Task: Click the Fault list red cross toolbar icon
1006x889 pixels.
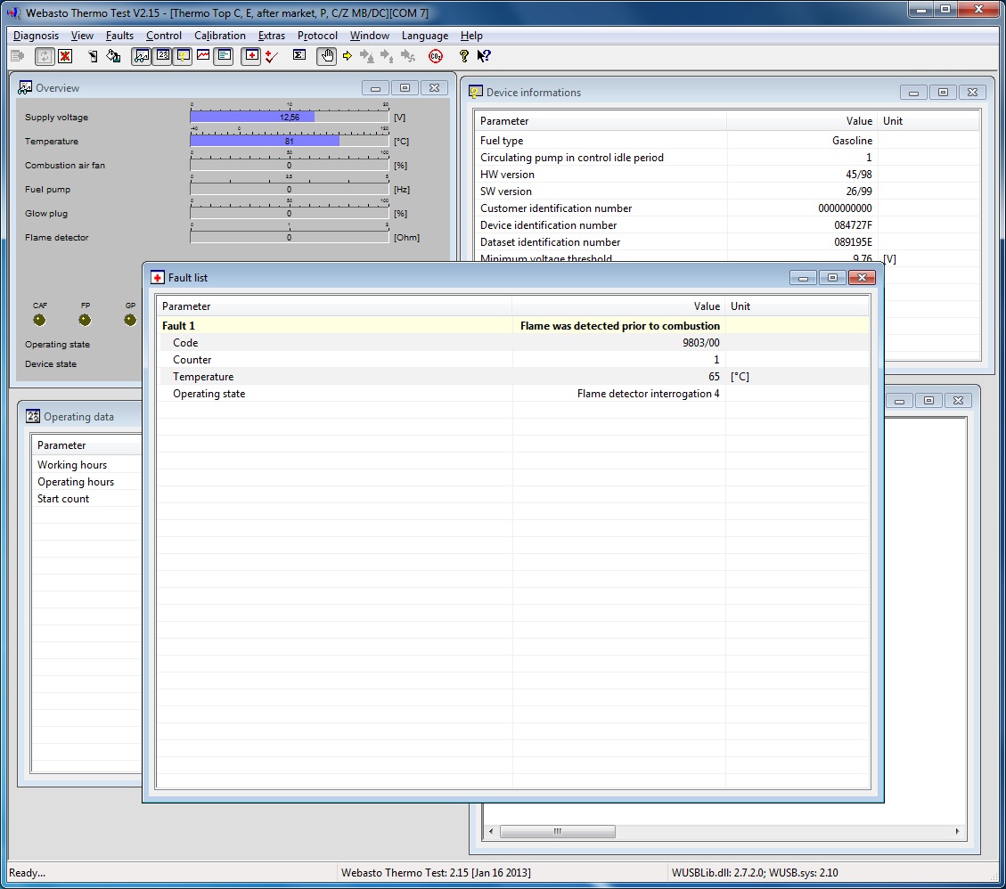Action: pyautogui.click(x=251, y=56)
